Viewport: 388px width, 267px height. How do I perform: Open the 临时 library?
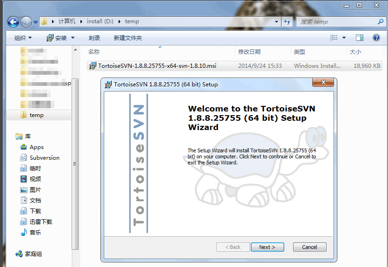(35, 169)
